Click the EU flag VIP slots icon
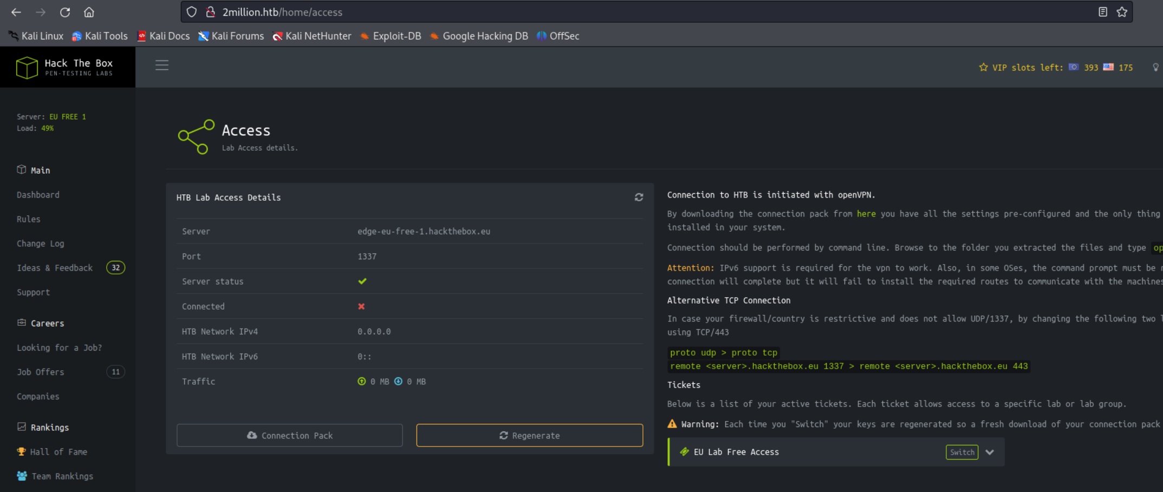Image resolution: width=1163 pixels, height=492 pixels. 1074,67
